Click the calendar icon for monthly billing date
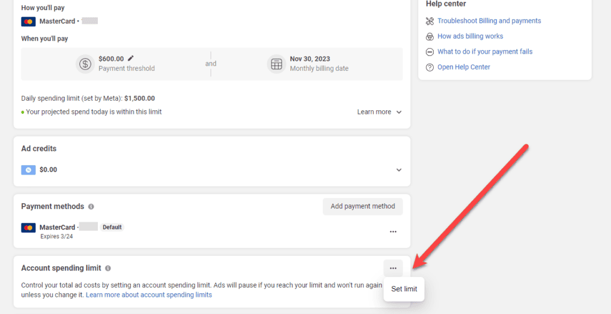The image size is (611, 314). pyautogui.click(x=276, y=64)
